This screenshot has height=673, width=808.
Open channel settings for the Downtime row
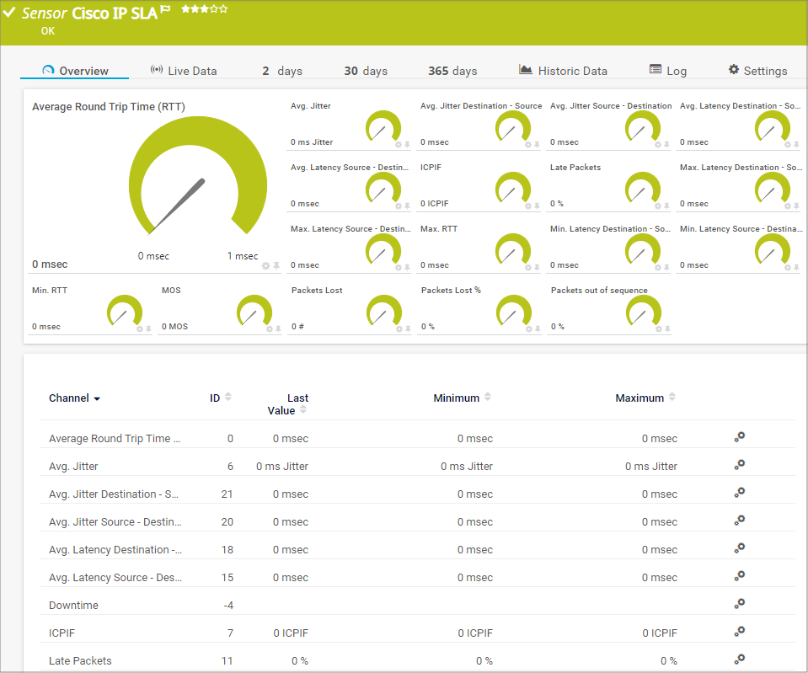point(739,604)
